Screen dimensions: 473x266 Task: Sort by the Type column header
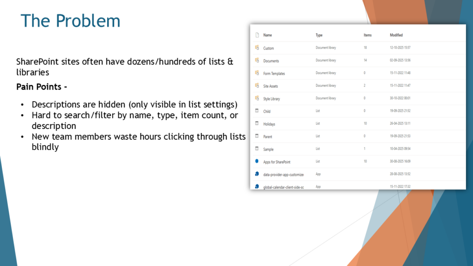[319, 35]
